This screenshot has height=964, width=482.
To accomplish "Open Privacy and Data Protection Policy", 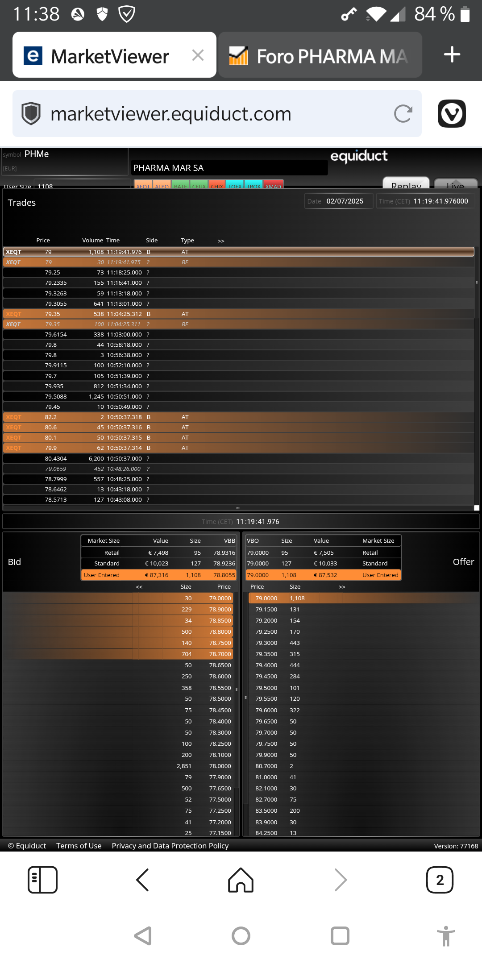I will click(170, 846).
